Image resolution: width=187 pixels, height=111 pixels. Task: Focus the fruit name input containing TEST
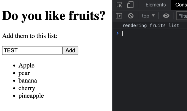32,51
